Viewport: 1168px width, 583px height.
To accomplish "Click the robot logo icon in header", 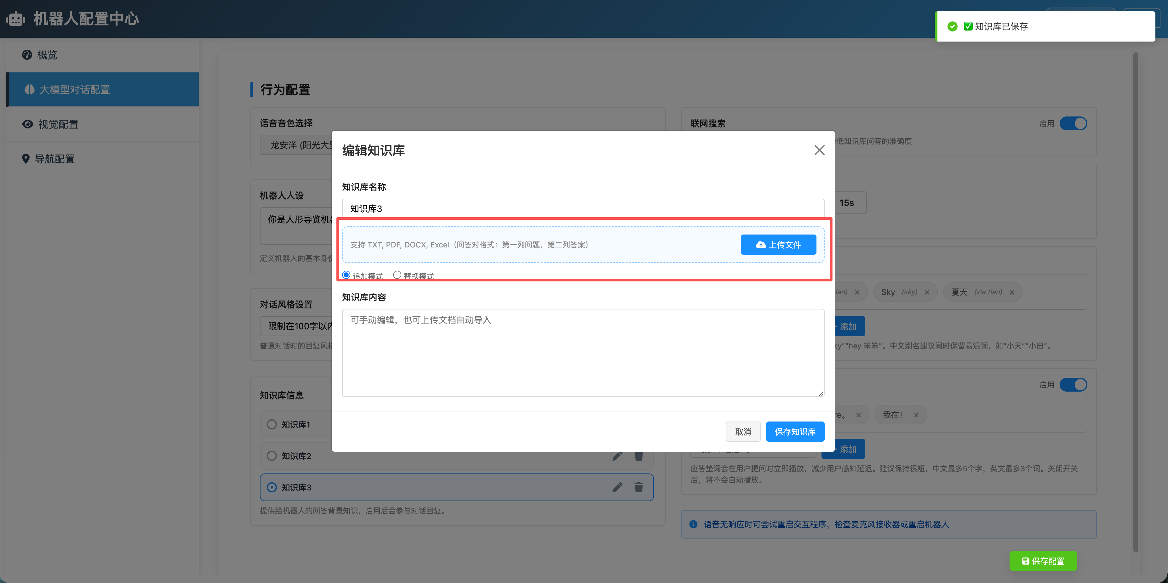I will pos(16,19).
